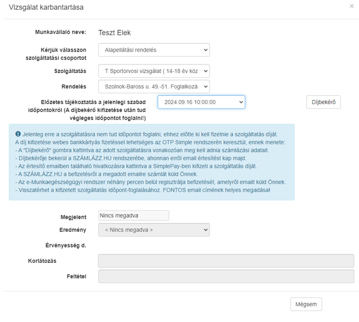Click the chevron arrow of service group select
The width and height of the screenshot is (359, 322).
click(206, 50)
